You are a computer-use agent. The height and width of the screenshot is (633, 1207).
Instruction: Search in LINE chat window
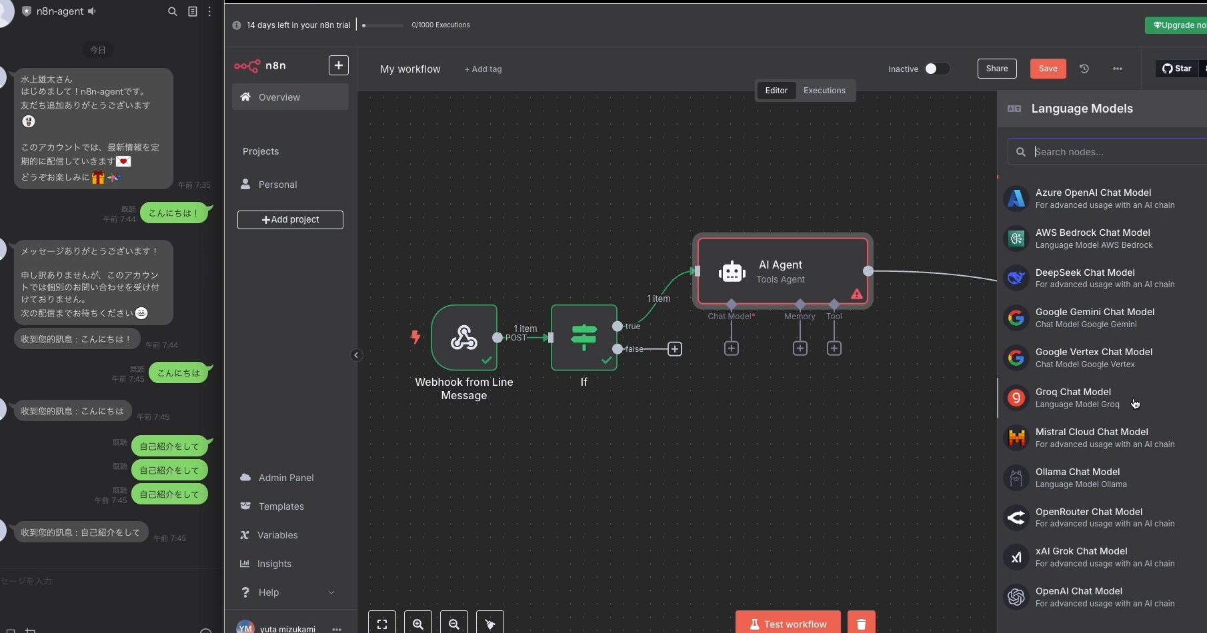(x=172, y=11)
